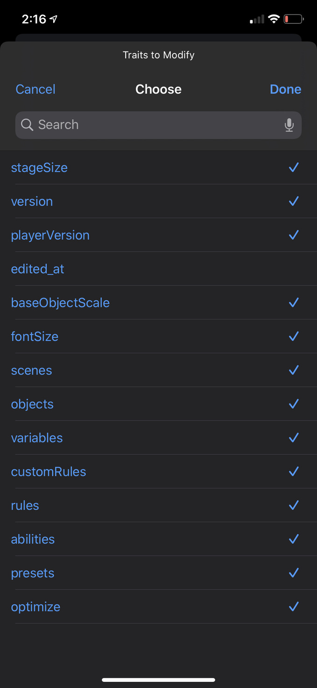The height and width of the screenshot is (688, 317).
Task: Tap the rules row checkmark
Action: pyautogui.click(x=294, y=505)
